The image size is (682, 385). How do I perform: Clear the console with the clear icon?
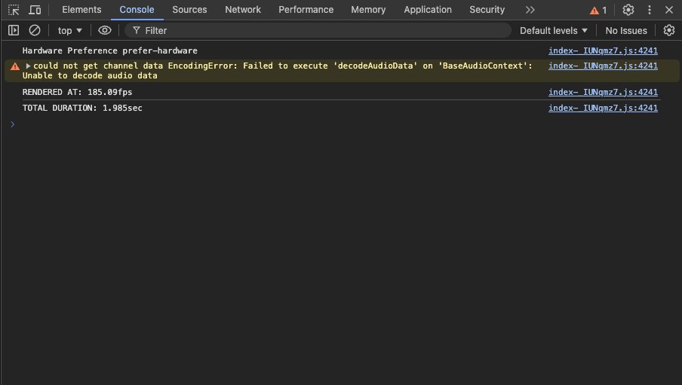click(35, 30)
